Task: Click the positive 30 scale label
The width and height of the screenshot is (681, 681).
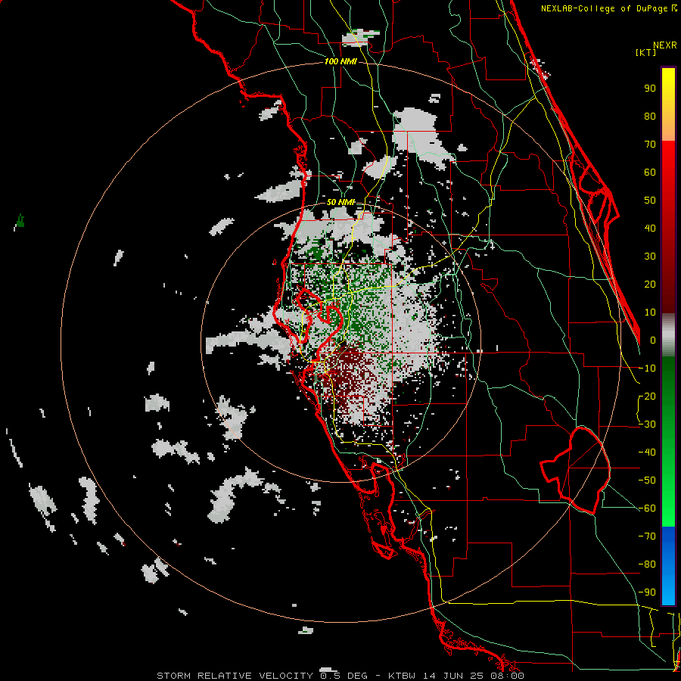Action: 650,257
